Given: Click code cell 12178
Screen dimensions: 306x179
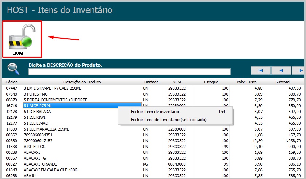Looking at the screenshot, I should tap(12, 112).
